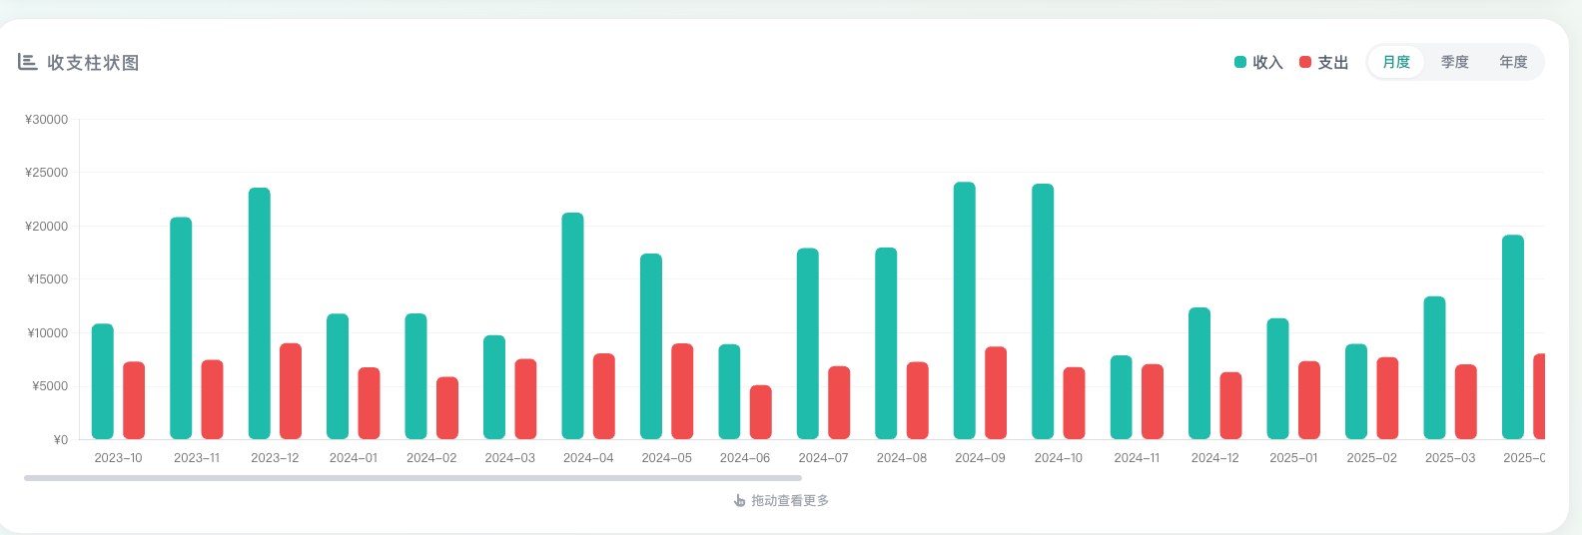Click the green income bar for 2025-02
1582x535 pixels.
(x=1356, y=391)
